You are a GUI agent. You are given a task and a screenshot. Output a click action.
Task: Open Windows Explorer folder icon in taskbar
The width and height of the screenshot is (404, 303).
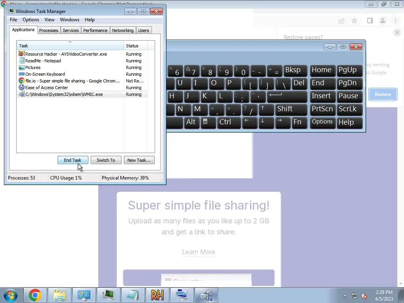point(60,295)
